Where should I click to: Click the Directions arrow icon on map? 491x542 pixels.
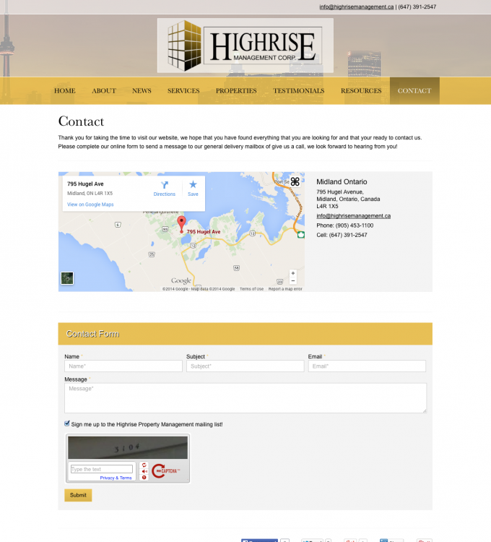(164, 185)
